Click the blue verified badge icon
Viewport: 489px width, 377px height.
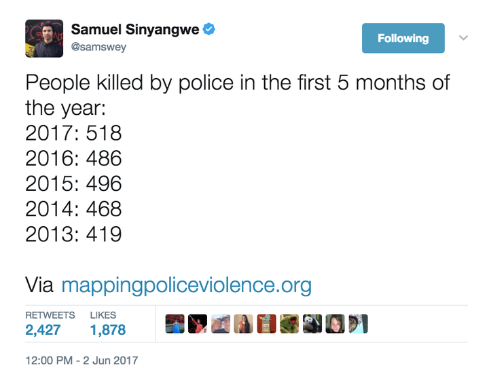209,29
